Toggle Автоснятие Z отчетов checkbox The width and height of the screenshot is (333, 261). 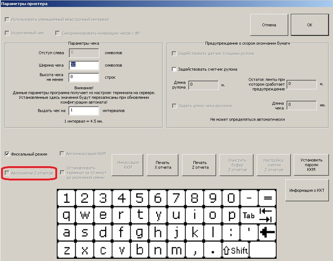pyautogui.click(x=7, y=173)
